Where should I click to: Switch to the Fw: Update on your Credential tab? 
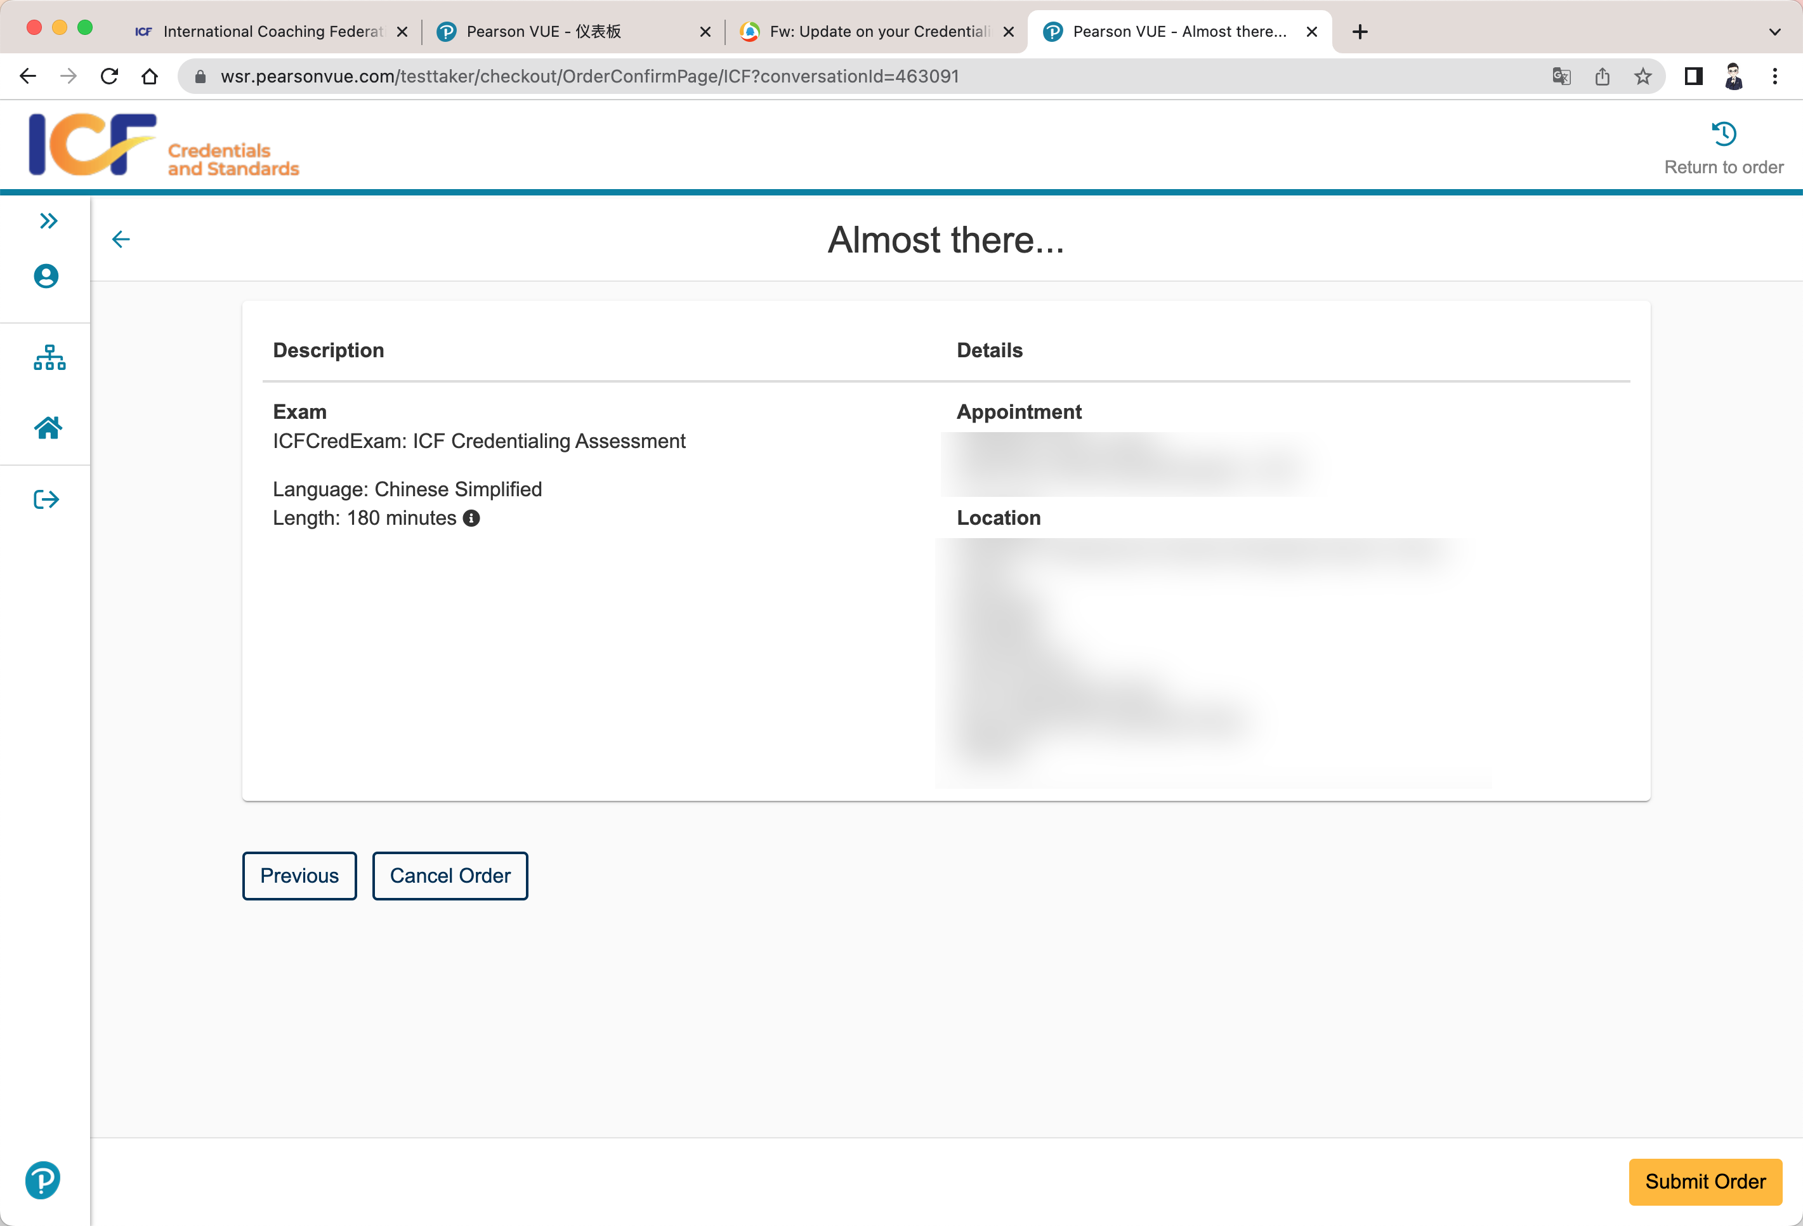tap(877, 32)
